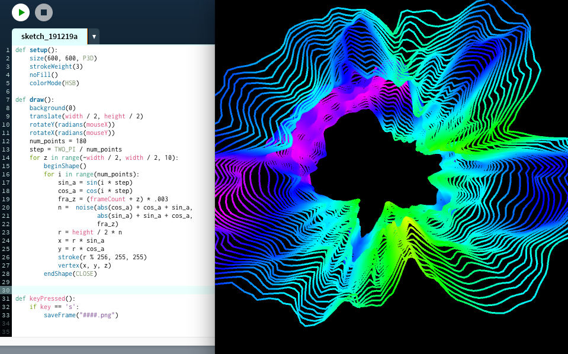Run the sketch with the play button
This screenshot has width=568, height=354.
click(x=21, y=12)
